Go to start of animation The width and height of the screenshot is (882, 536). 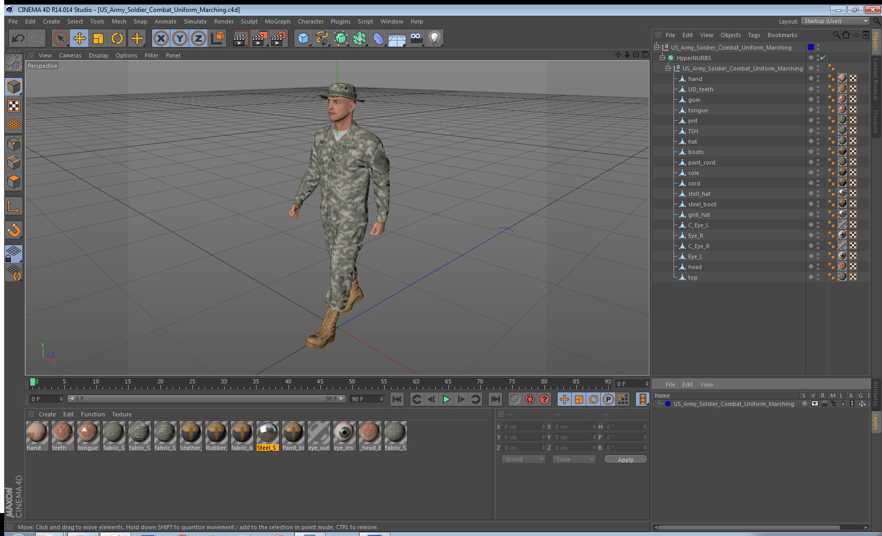click(x=397, y=399)
